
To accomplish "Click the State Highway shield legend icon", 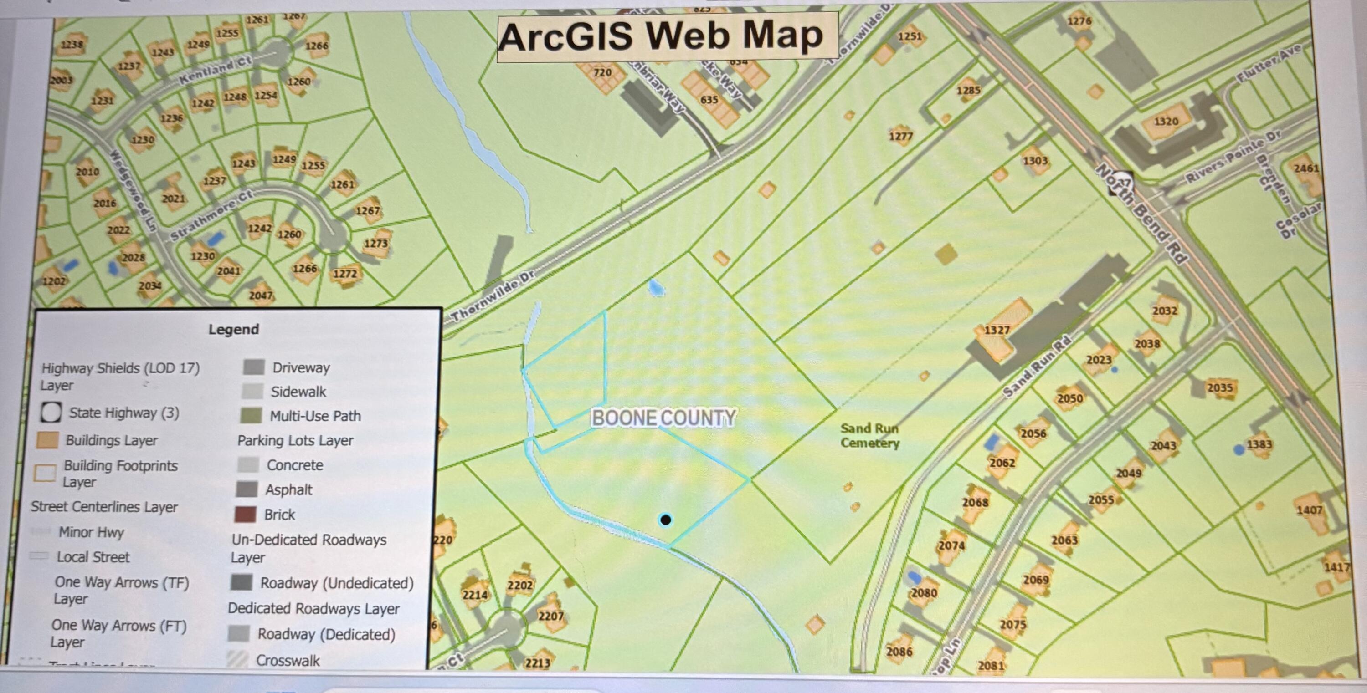I will (51, 413).
